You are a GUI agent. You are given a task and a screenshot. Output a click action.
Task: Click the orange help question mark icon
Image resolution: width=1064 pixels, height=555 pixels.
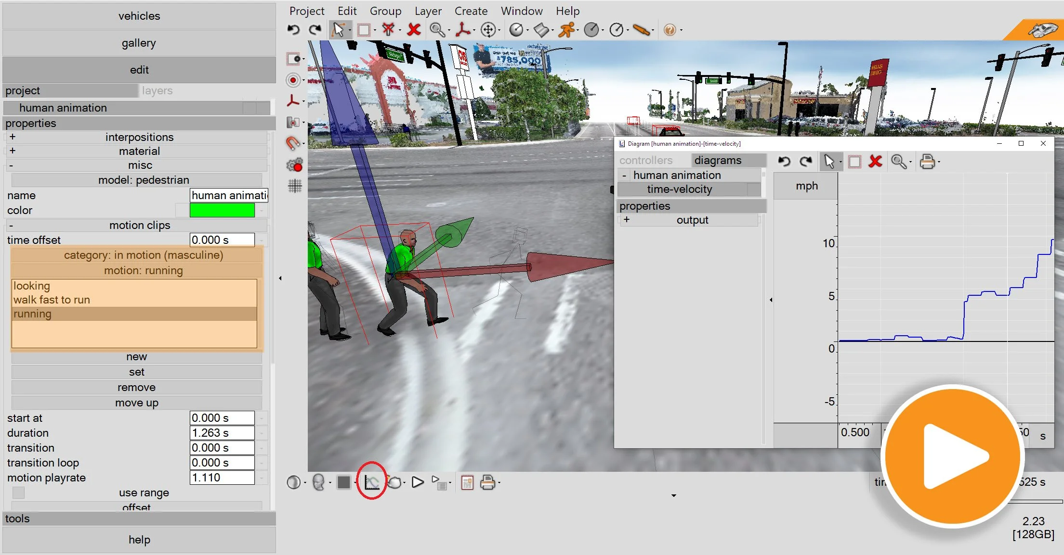[669, 30]
